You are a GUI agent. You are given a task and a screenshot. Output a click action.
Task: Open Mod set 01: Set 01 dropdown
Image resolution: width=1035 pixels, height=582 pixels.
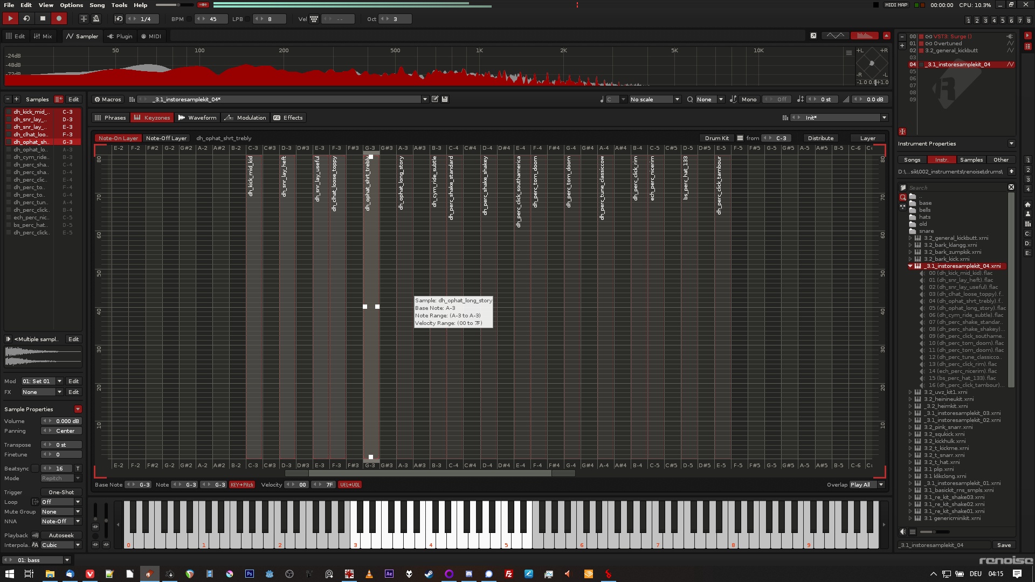tap(42, 381)
